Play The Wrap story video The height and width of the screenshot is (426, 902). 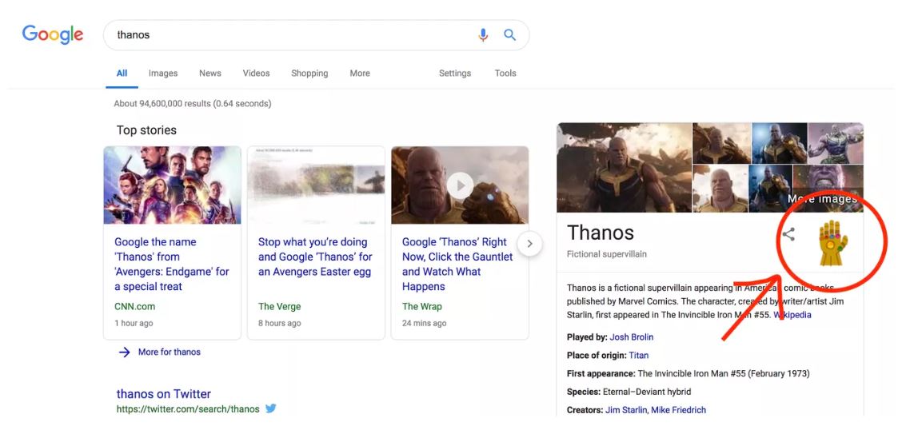[x=460, y=185]
